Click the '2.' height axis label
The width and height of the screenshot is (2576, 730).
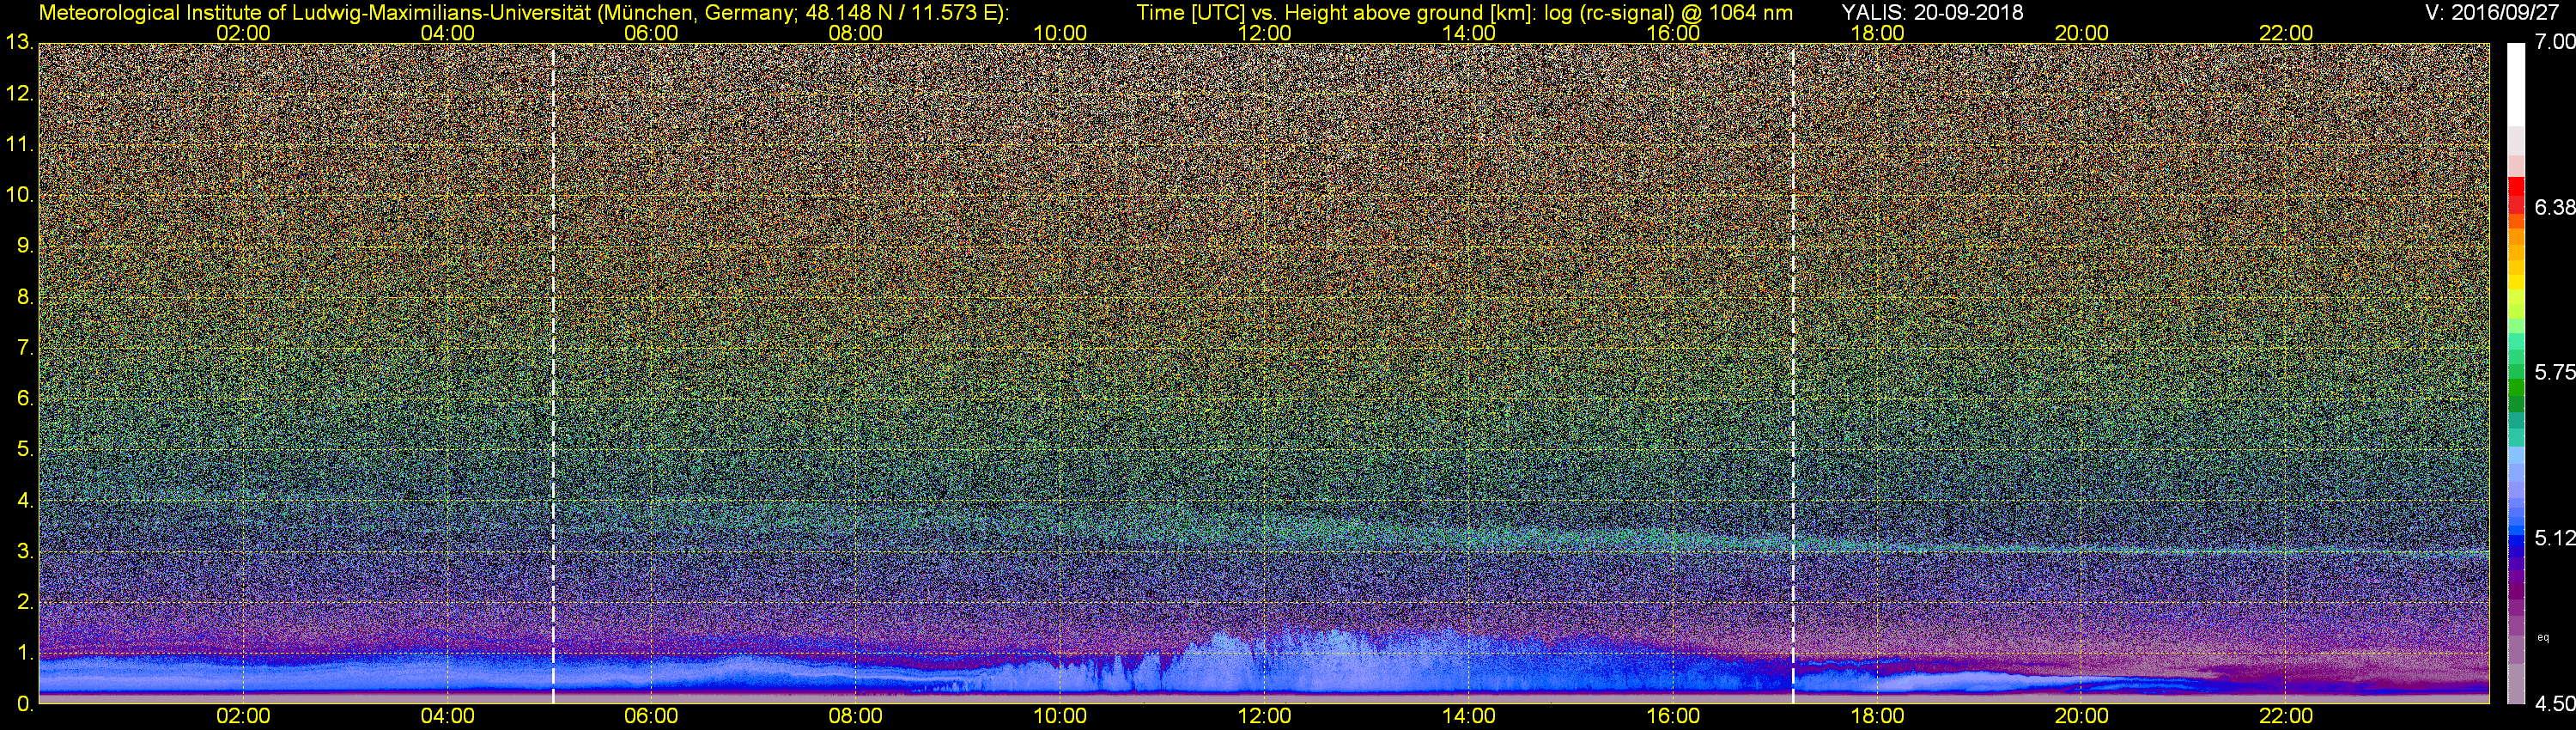click(25, 601)
